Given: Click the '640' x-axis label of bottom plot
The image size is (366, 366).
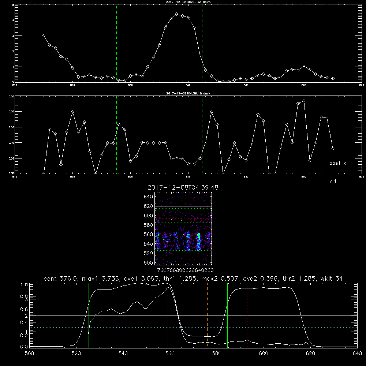Looking at the screenshot, I should (x=357, y=354).
